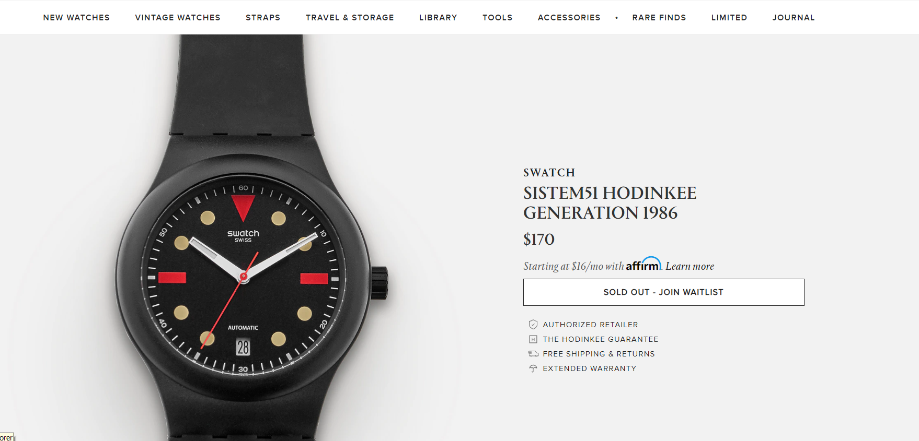Click the Swatch brand name link

tap(549, 173)
